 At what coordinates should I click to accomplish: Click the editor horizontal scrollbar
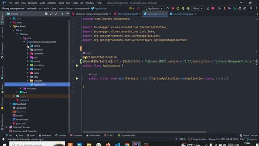point(144,132)
